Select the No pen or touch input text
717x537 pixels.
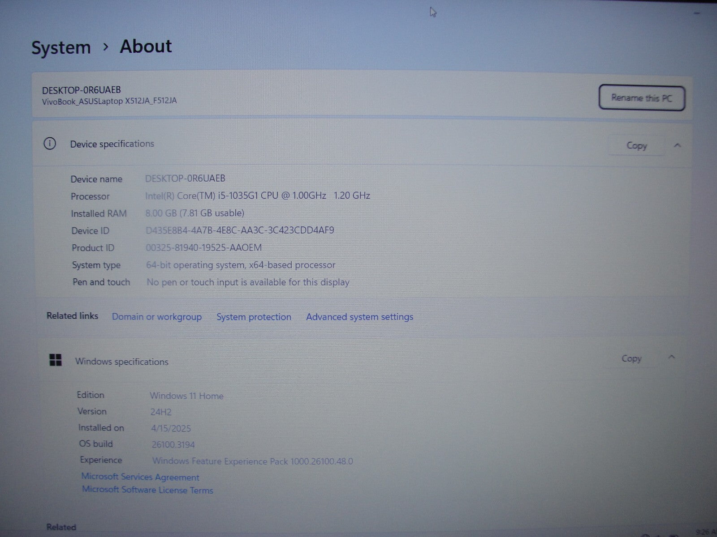[248, 282]
